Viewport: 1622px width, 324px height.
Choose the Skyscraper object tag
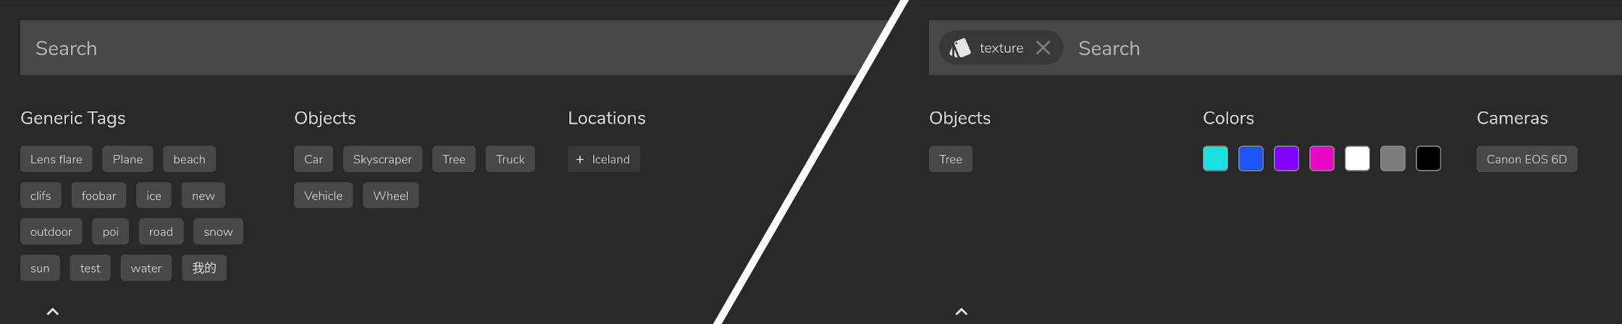point(382,159)
